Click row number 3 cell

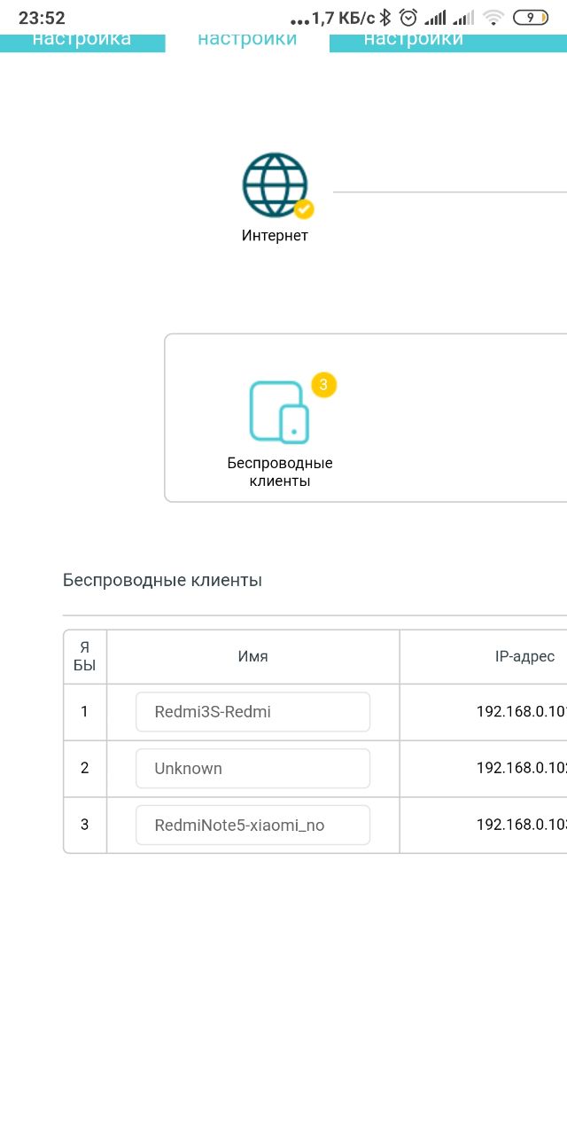click(x=85, y=826)
